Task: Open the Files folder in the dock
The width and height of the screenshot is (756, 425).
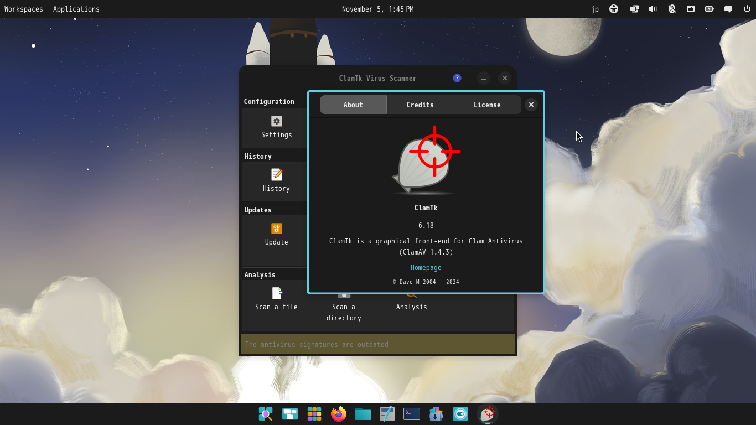Action: click(x=363, y=414)
